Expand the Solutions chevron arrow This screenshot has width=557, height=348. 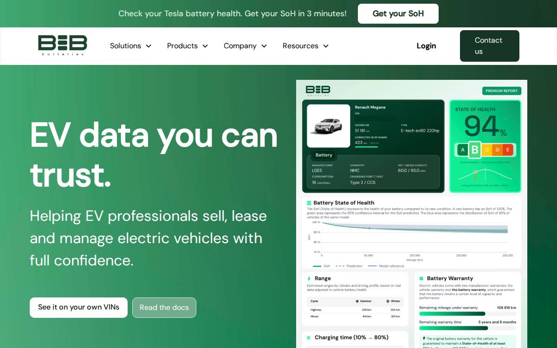(x=149, y=46)
